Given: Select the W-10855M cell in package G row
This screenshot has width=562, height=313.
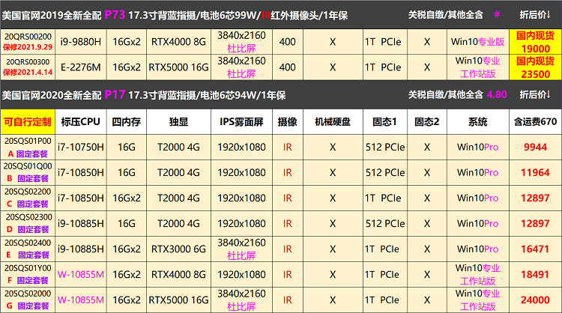Looking at the screenshot, I should pyautogui.click(x=81, y=300).
